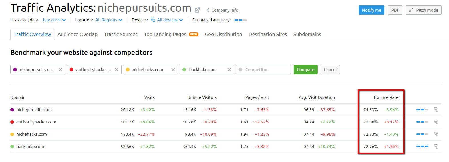Click the BETA badge on Top Landing Pages

coord(194,34)
